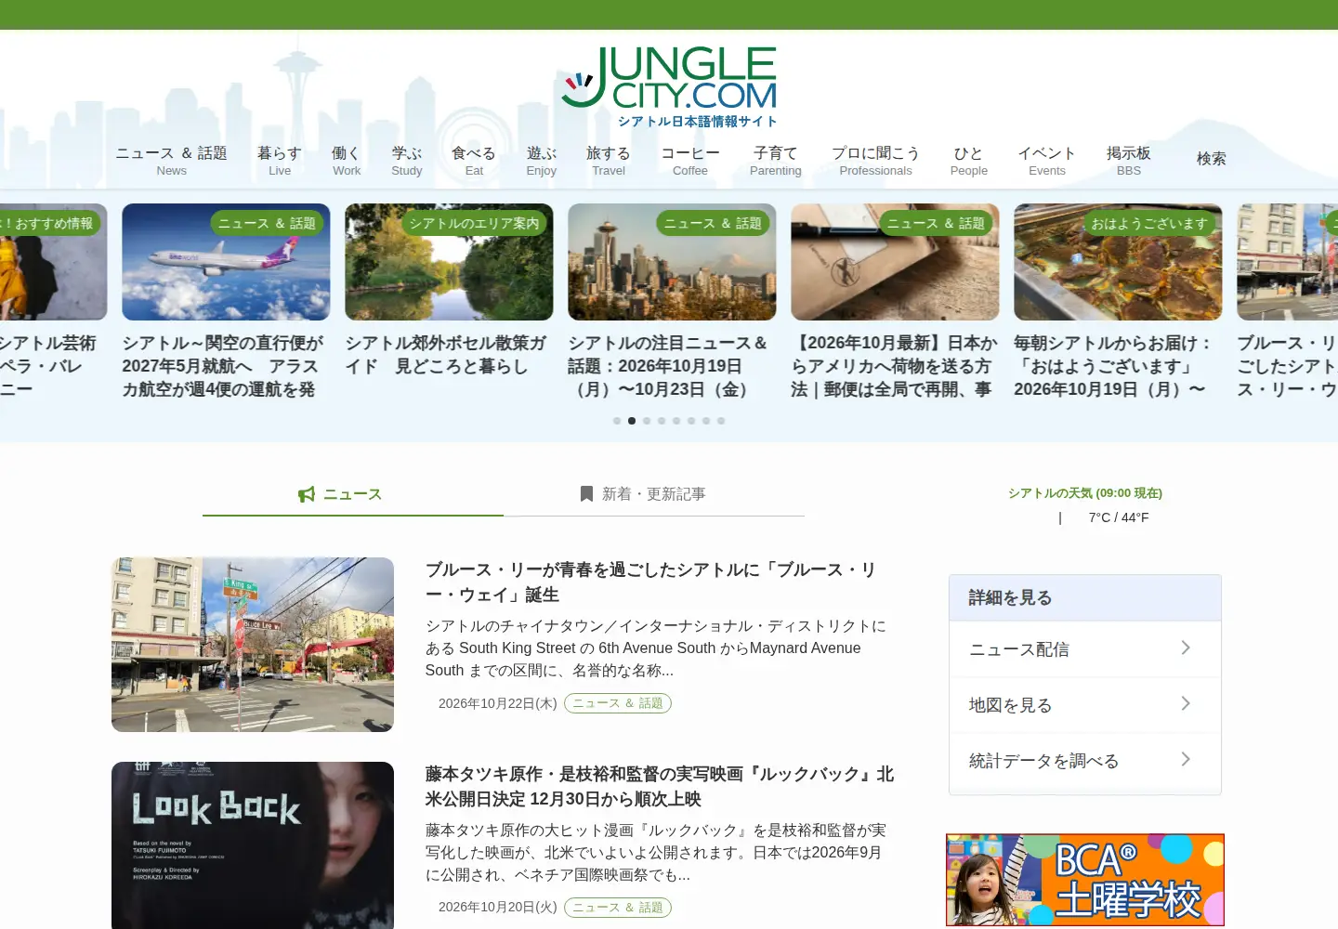Open the ルックバック movie article headline
The height and width of the screenshot is (929, 1338).
(659, 786)
